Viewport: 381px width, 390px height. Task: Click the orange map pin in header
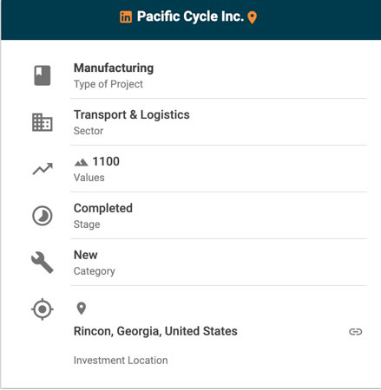pyautogui.click(x=253, y=17)
